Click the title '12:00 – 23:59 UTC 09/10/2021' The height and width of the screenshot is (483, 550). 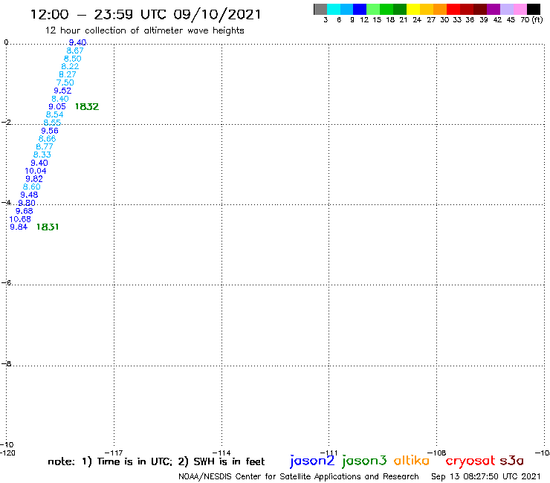tap(146, 15)
